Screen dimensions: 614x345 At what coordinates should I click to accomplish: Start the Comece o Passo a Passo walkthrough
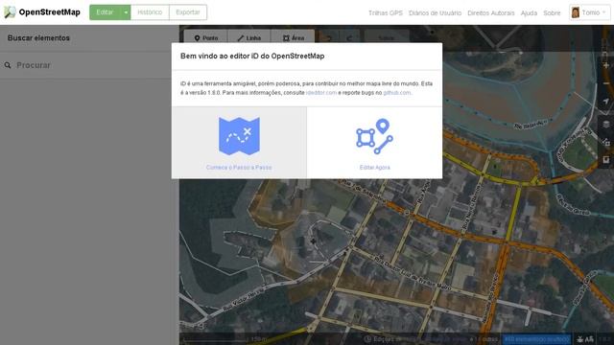pyautogui.click(x=239, y=143)
